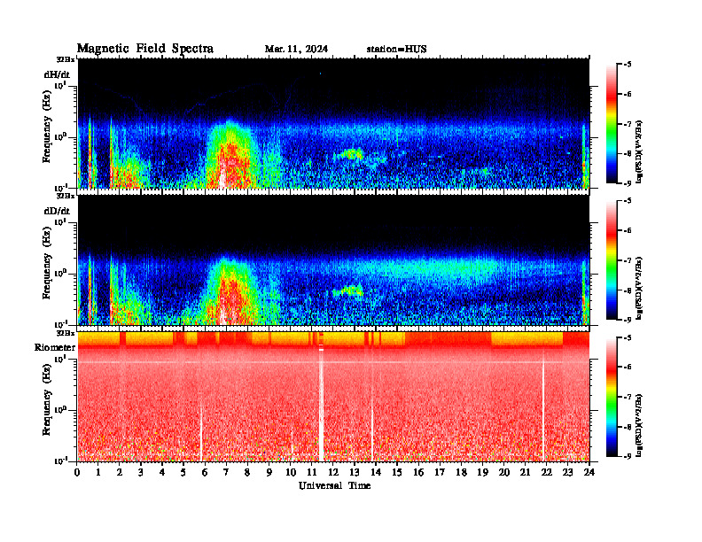
Task: Click the 32Hz label atop dH/dt panel
Action: [66, 59]
